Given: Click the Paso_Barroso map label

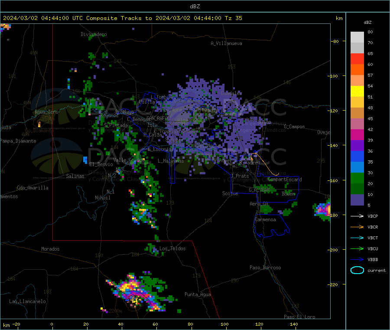Looking at the screenshot, I should tap(265, 268).
